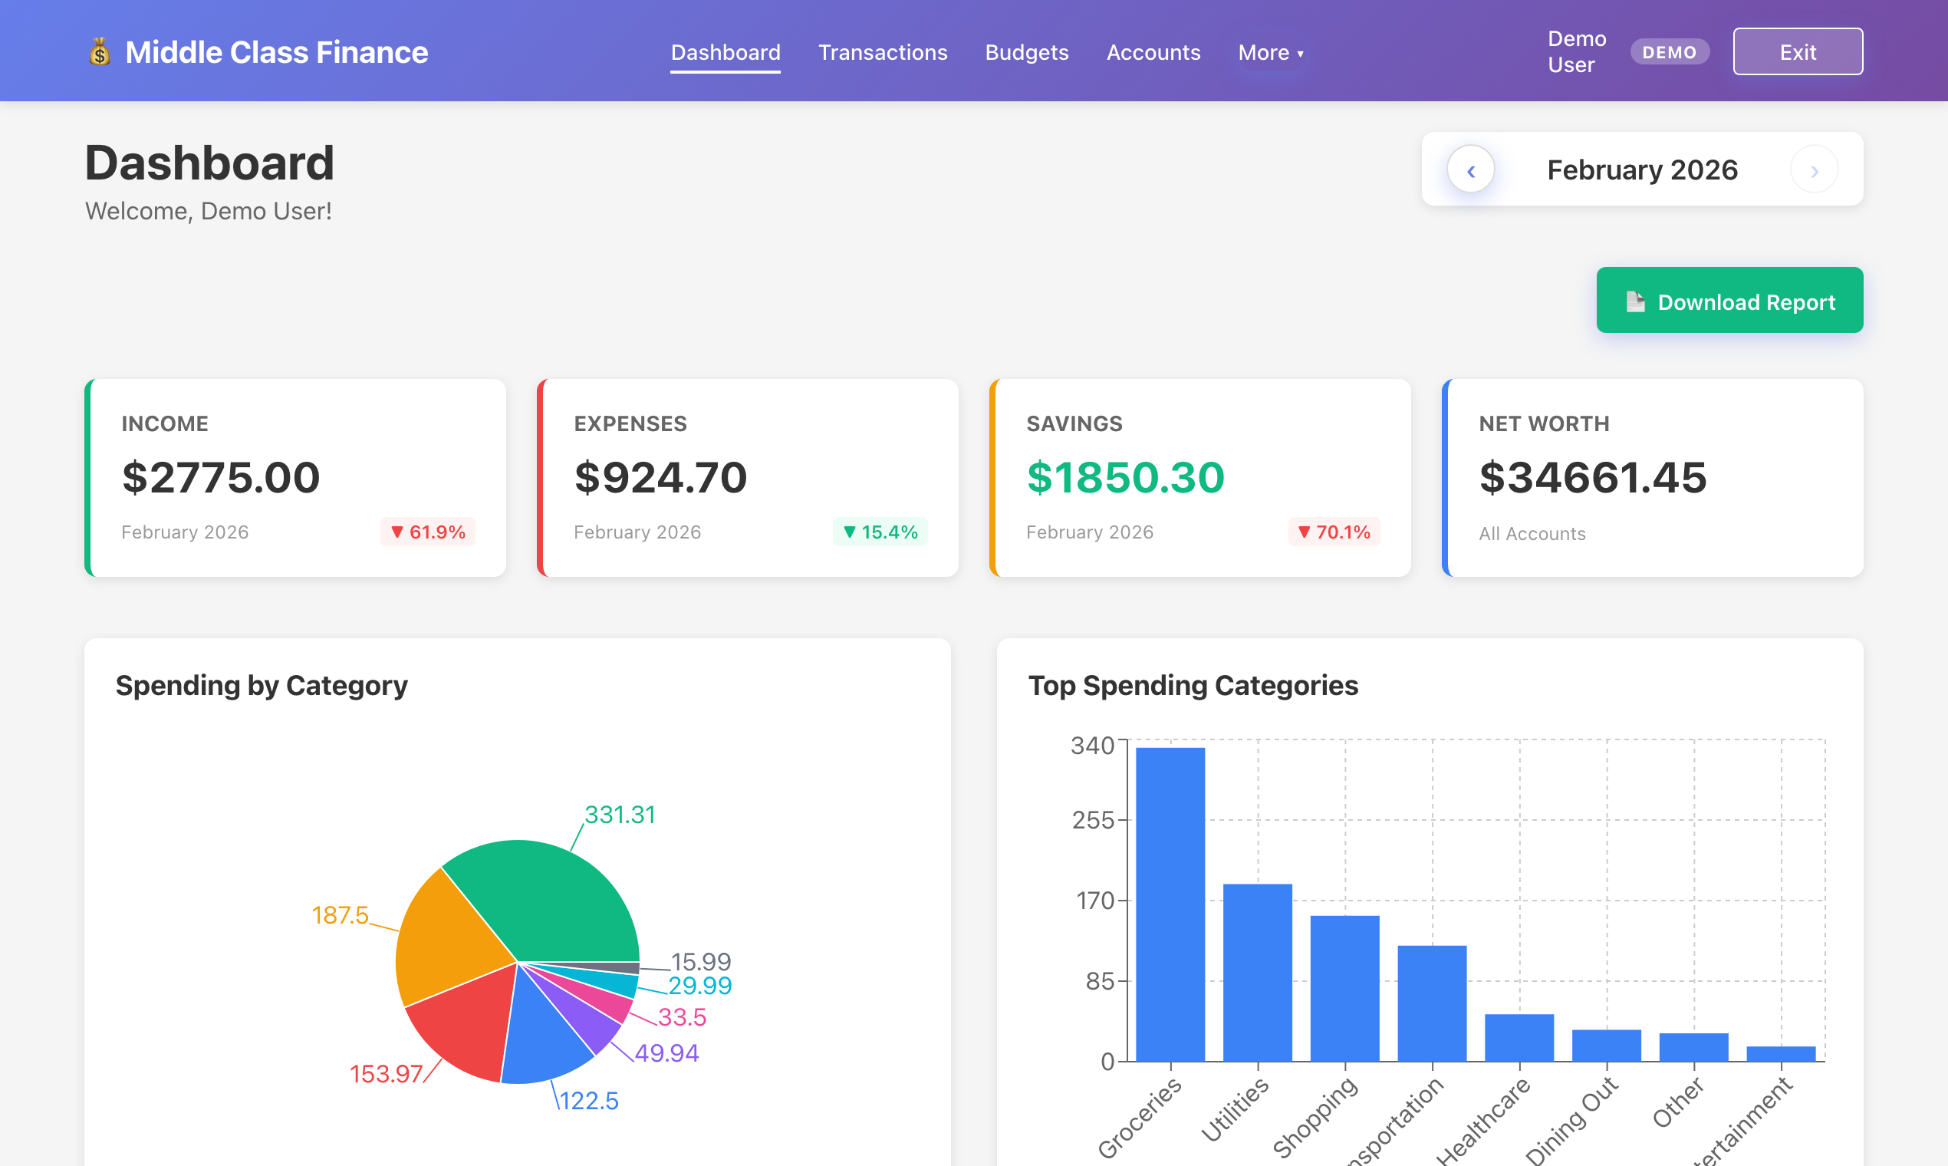This screenshot has height=1166, width=1948.
Task: Switch to the Transactions tab
Action: [x=883, y=52]
